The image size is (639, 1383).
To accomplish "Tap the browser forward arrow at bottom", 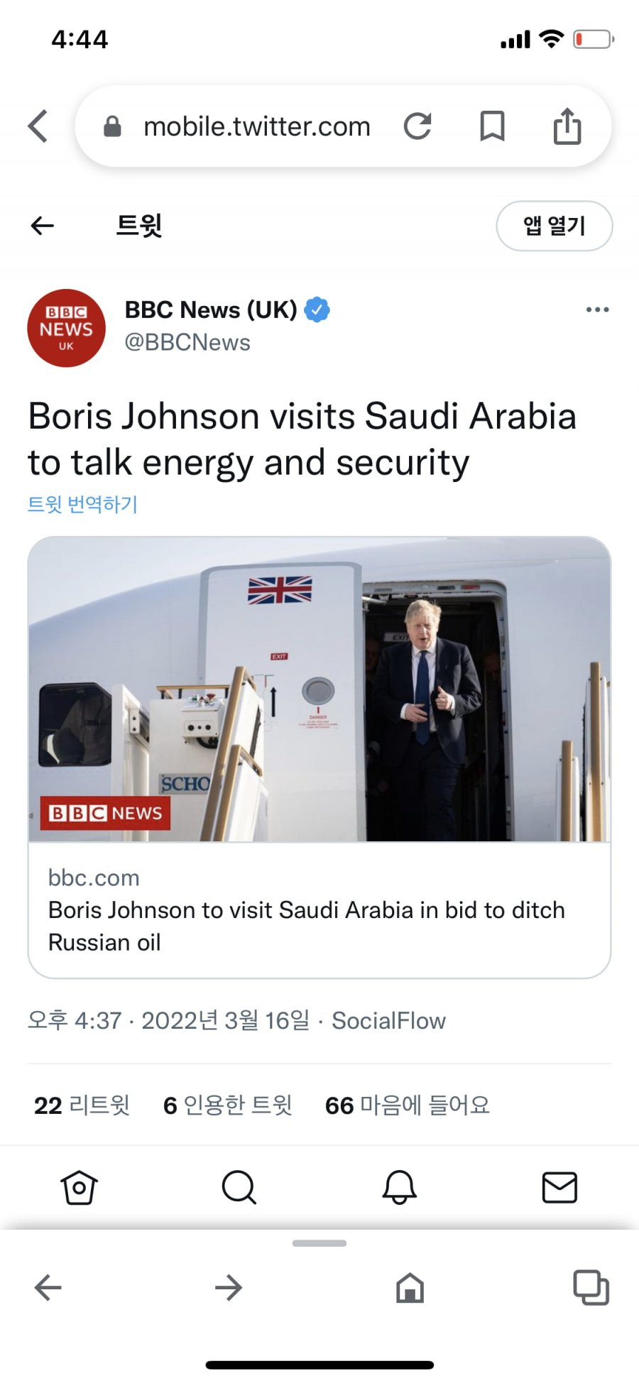I will tap(229, 1287).
